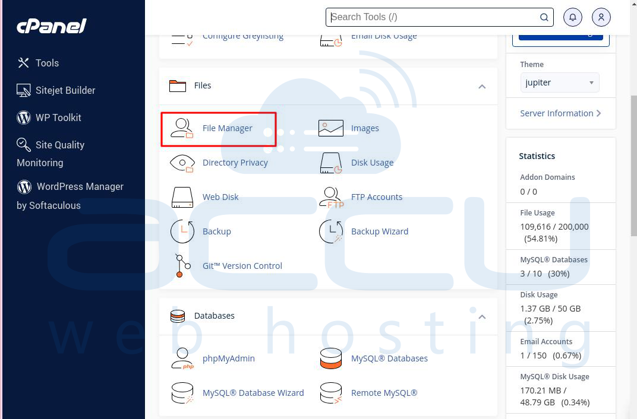Click the FTP Accounts icon
Screen dimensions: 637x419
tap(332, 198)
